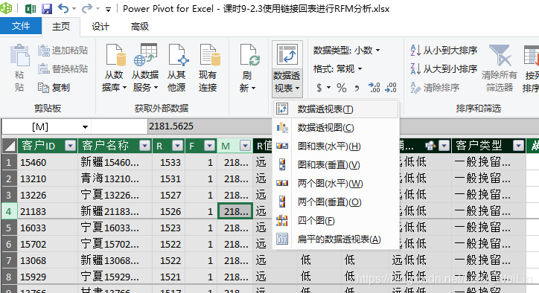
Task: Click 宁夏15702... name cell
Action: 115,244
